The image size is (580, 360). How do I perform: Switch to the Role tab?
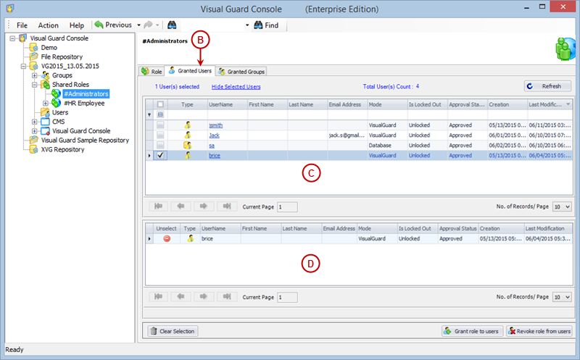click(x=152, y=71)
